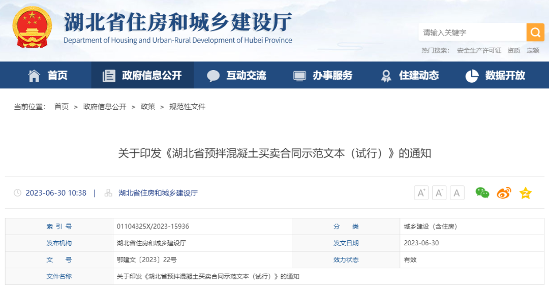Open the 政府信息公开 navigation tab

tap(142, 76)
